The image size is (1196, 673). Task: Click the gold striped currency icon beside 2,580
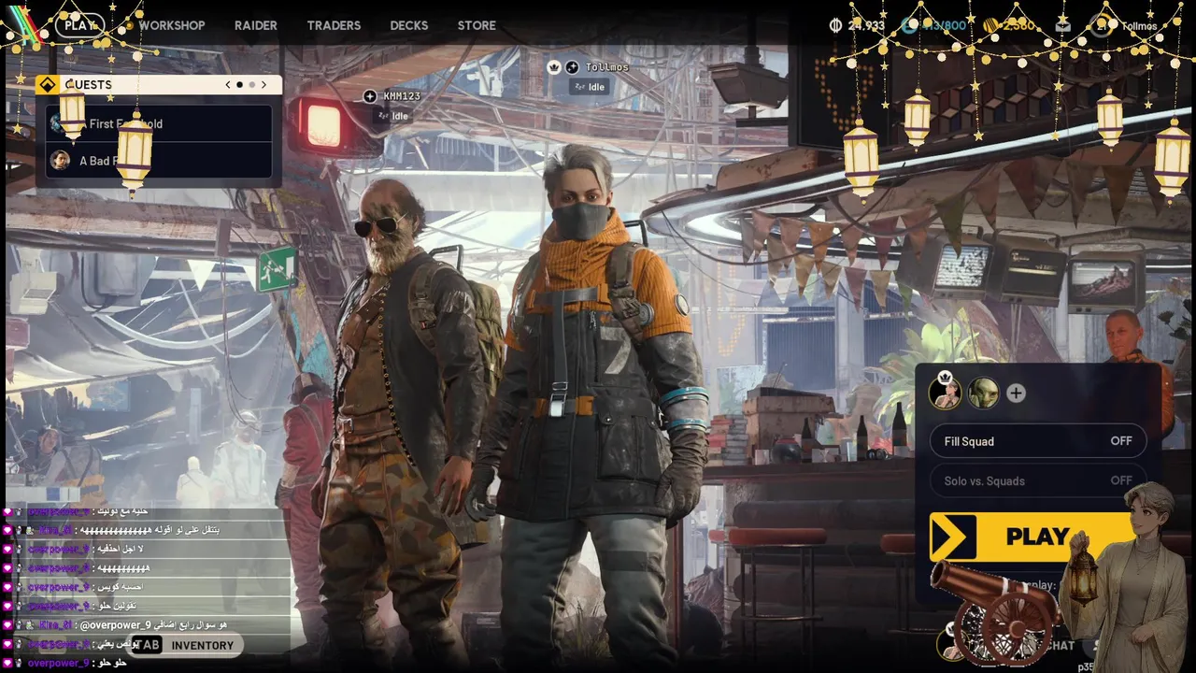[x=991, y=25]
